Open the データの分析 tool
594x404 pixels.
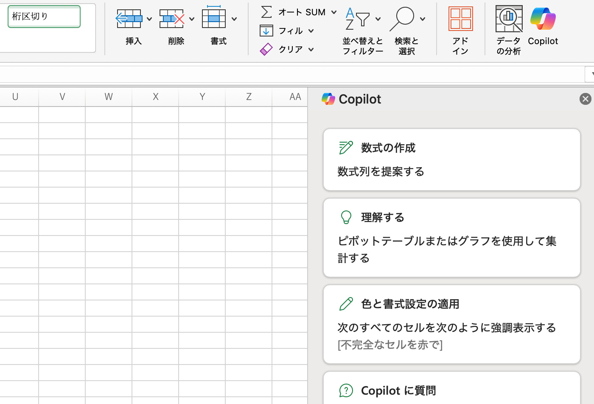pyautogui.click(x=508, y=20)
